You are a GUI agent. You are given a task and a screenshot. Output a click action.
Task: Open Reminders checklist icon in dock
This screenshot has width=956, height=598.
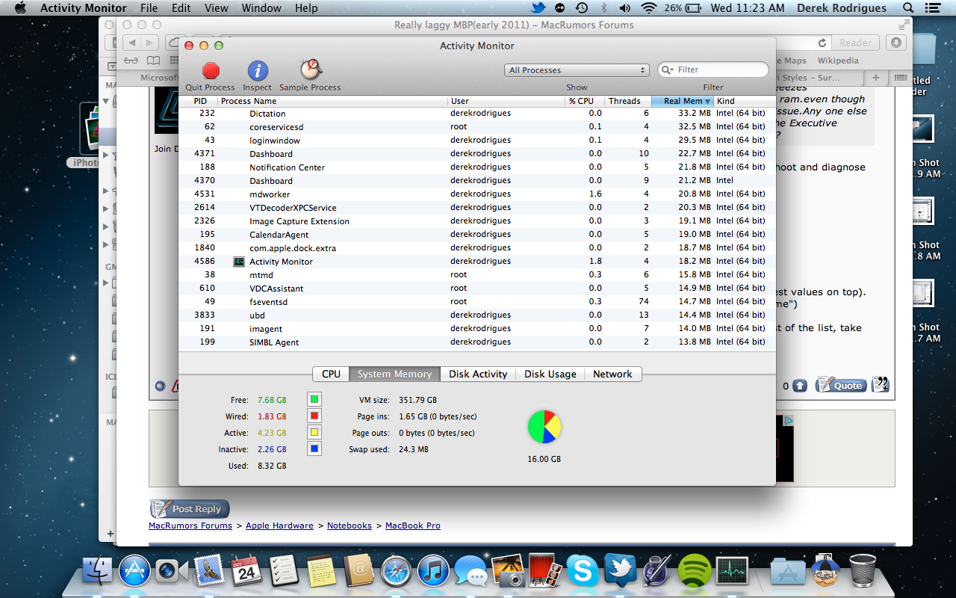point(284,572)
